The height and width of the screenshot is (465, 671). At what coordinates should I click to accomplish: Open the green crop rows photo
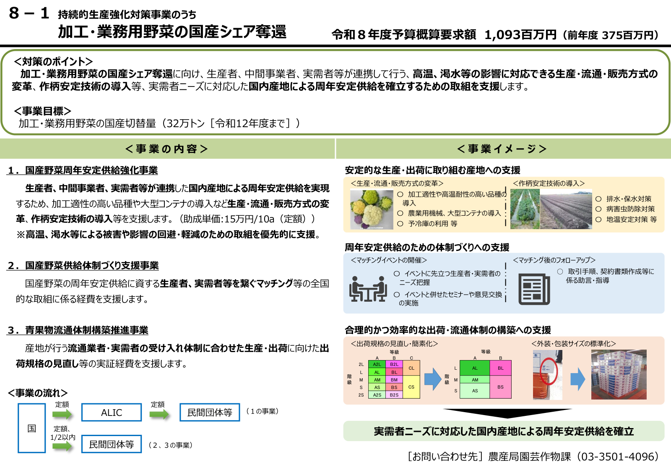coord(525,209)
